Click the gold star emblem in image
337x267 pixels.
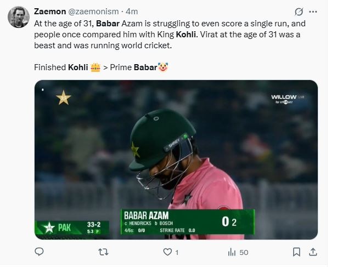click(x=63, y=98)
